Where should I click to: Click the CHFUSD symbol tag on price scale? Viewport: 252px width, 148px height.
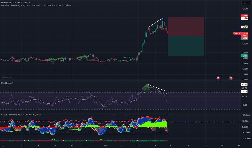[x=237, y=33]
